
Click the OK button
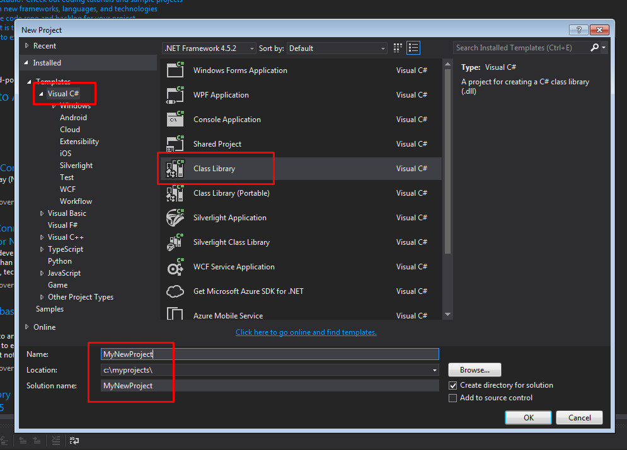[528, 418]
